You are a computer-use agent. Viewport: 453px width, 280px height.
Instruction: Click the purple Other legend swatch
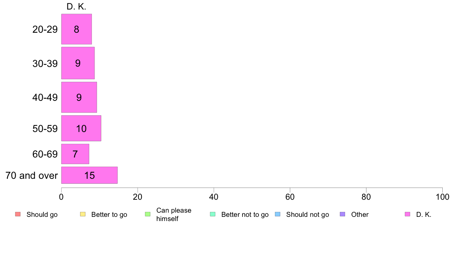point(342,214)
